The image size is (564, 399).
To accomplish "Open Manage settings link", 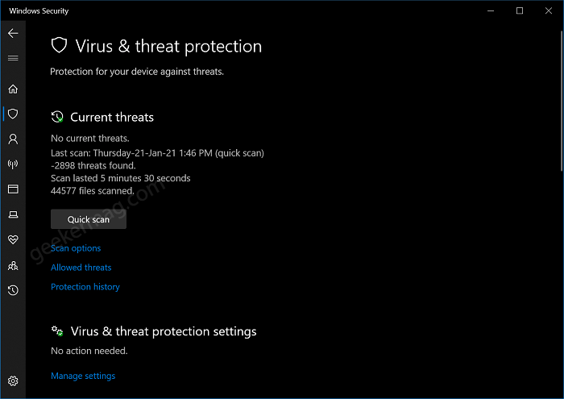I will click(x=83, y=376).
